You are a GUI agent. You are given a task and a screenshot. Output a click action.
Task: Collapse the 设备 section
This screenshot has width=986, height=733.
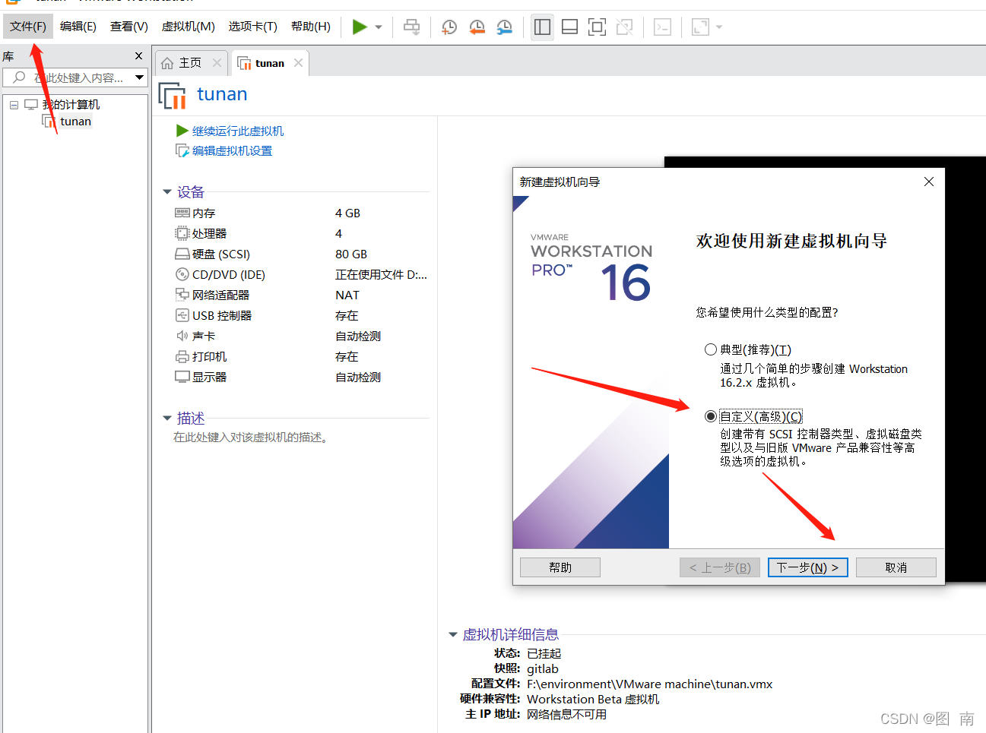(167, 192)
